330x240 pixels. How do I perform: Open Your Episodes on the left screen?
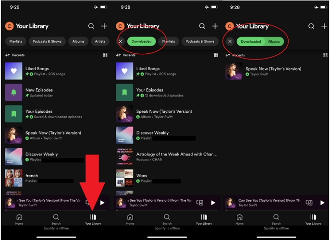(x=56, y=114)
